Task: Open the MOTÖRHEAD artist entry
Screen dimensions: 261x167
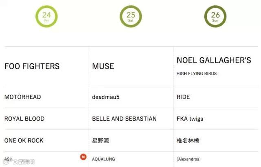Action: (x=23, y=97)
